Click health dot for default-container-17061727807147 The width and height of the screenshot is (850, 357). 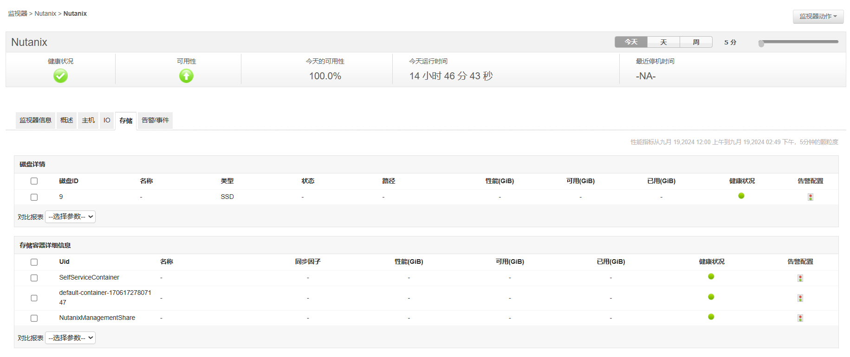click(711, 297)
